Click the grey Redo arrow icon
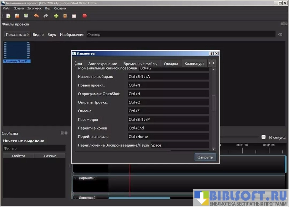This screenshot has height=207, width=289. (46, 16)
